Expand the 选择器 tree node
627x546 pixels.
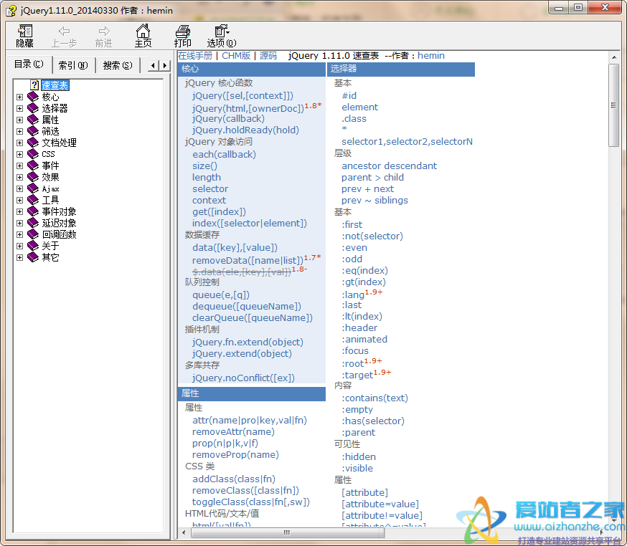[x=19, y=109]
